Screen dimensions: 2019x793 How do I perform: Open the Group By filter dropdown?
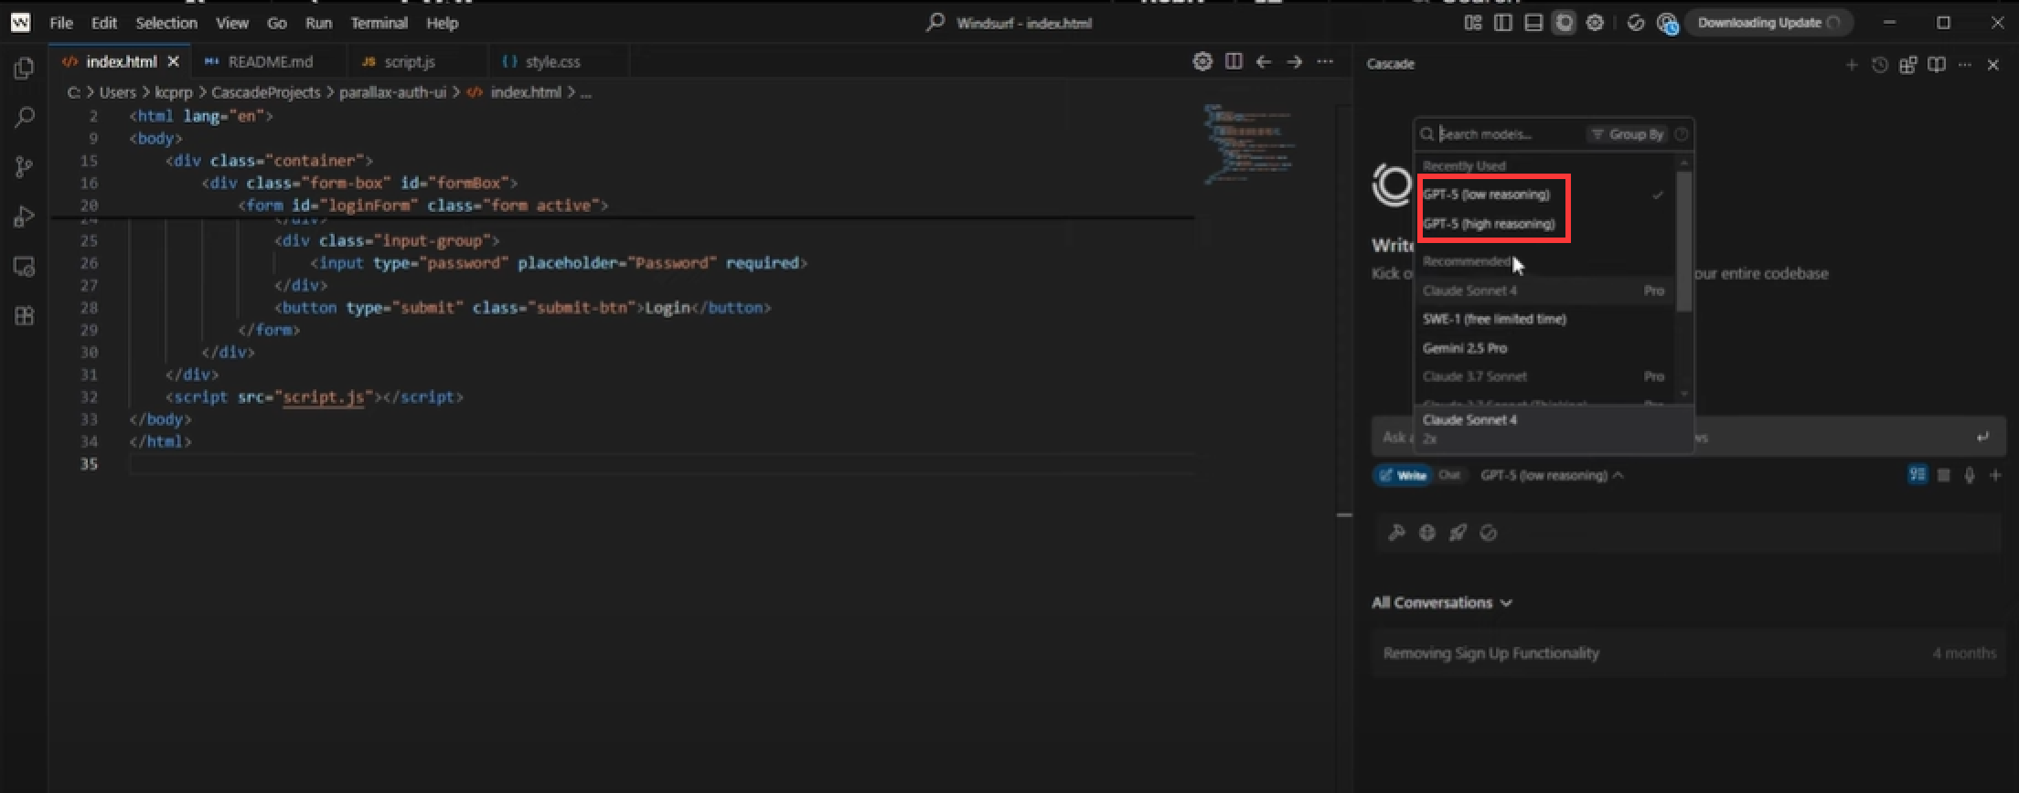1628,134
